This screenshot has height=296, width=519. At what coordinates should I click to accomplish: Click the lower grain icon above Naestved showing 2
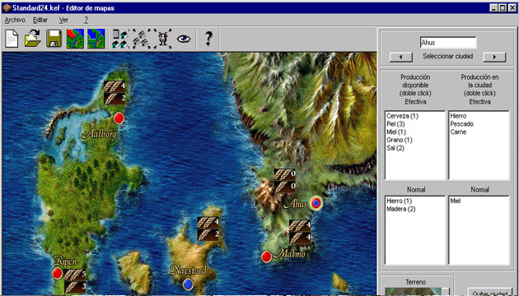coord(208,235)
